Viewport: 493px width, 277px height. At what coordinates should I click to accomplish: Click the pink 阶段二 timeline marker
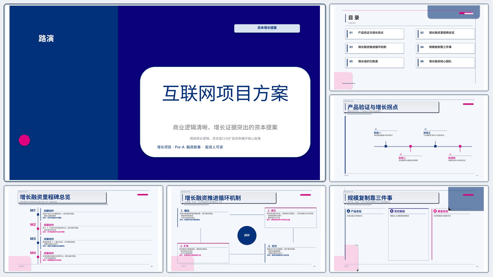pos(411,146)
